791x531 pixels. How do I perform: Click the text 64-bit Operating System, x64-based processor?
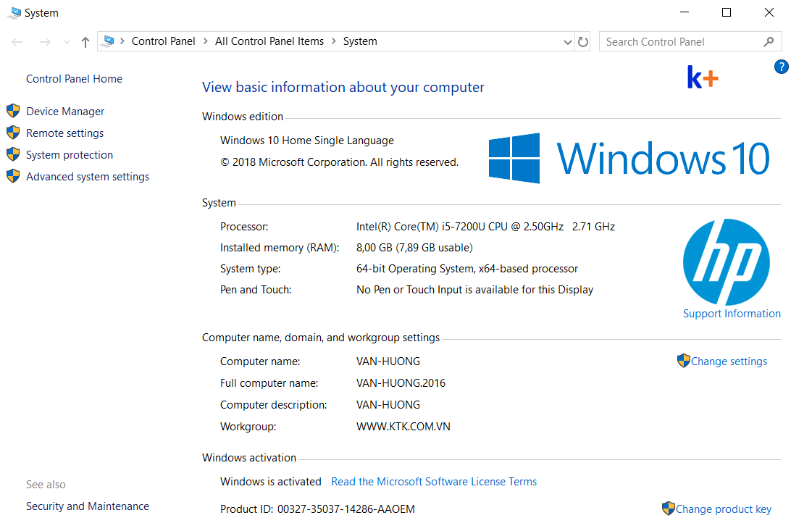(x=467, y=269)
